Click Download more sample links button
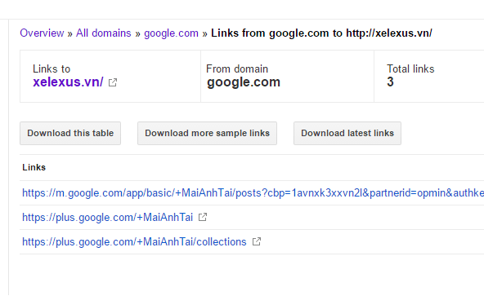Screen dimensions: 484x296 tap(207, 133)
